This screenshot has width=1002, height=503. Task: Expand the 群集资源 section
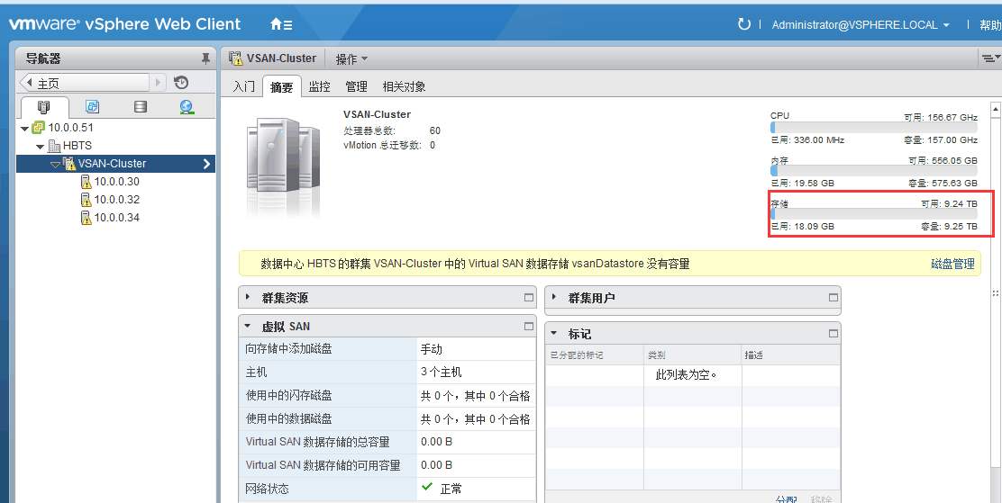point(248,298)
